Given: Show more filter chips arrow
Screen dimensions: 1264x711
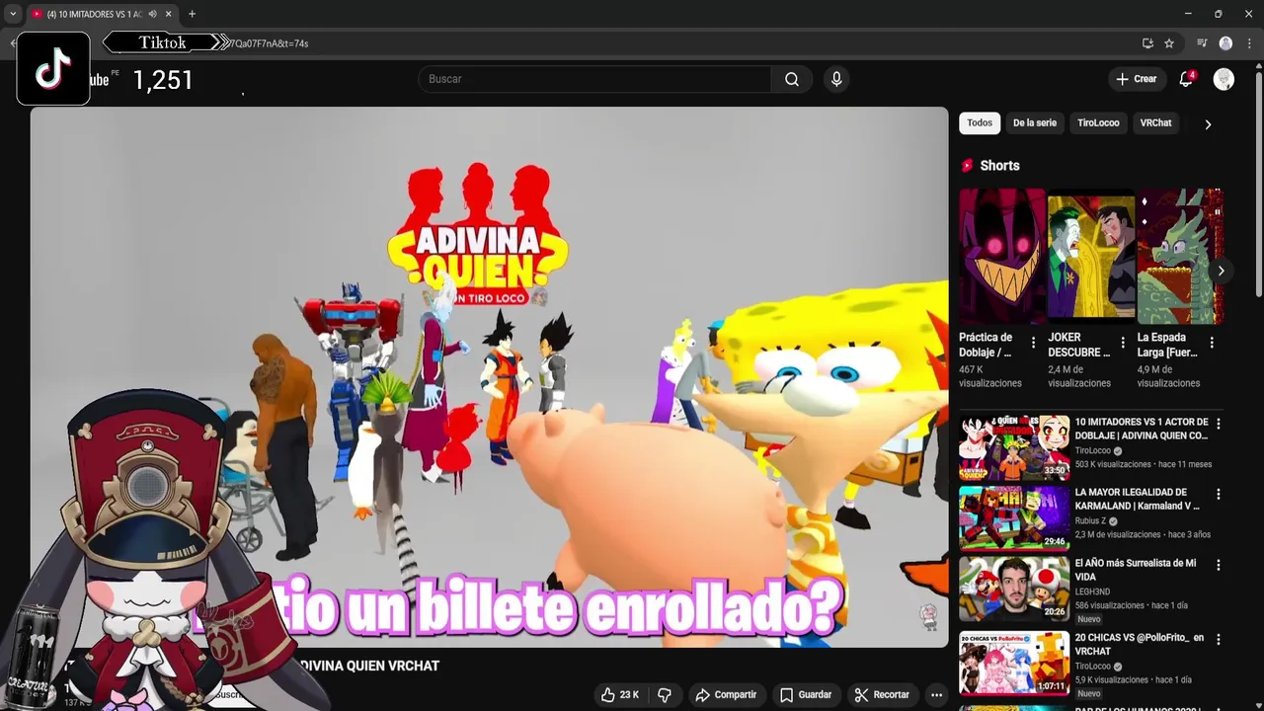Looking at the screenshot, I should (x=1207, y=124).
